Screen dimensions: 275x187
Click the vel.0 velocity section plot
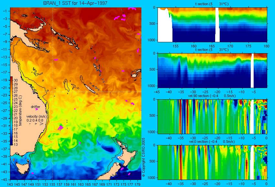click(x=212, y=162)
